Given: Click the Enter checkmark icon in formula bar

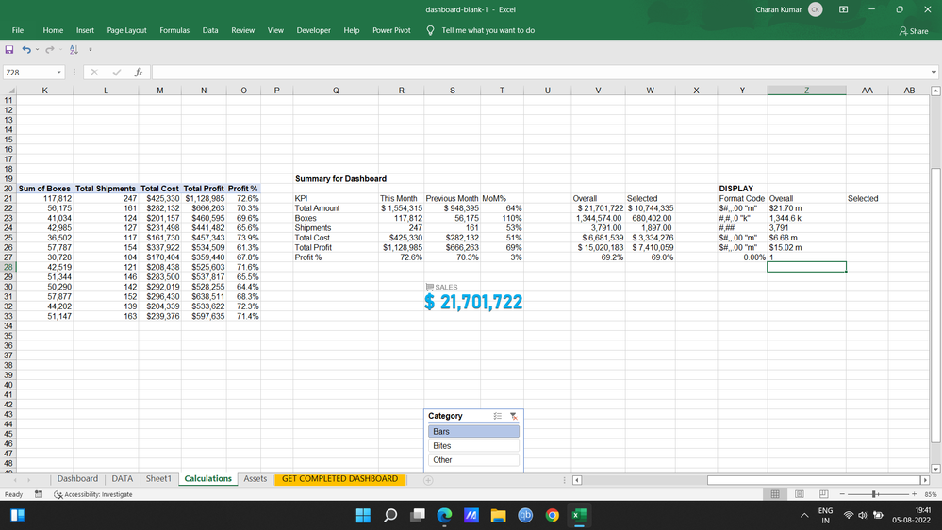Looking at the screenshot, I should click(117, 72).
